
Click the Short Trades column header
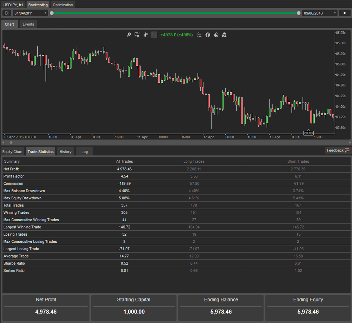(298, 161)
